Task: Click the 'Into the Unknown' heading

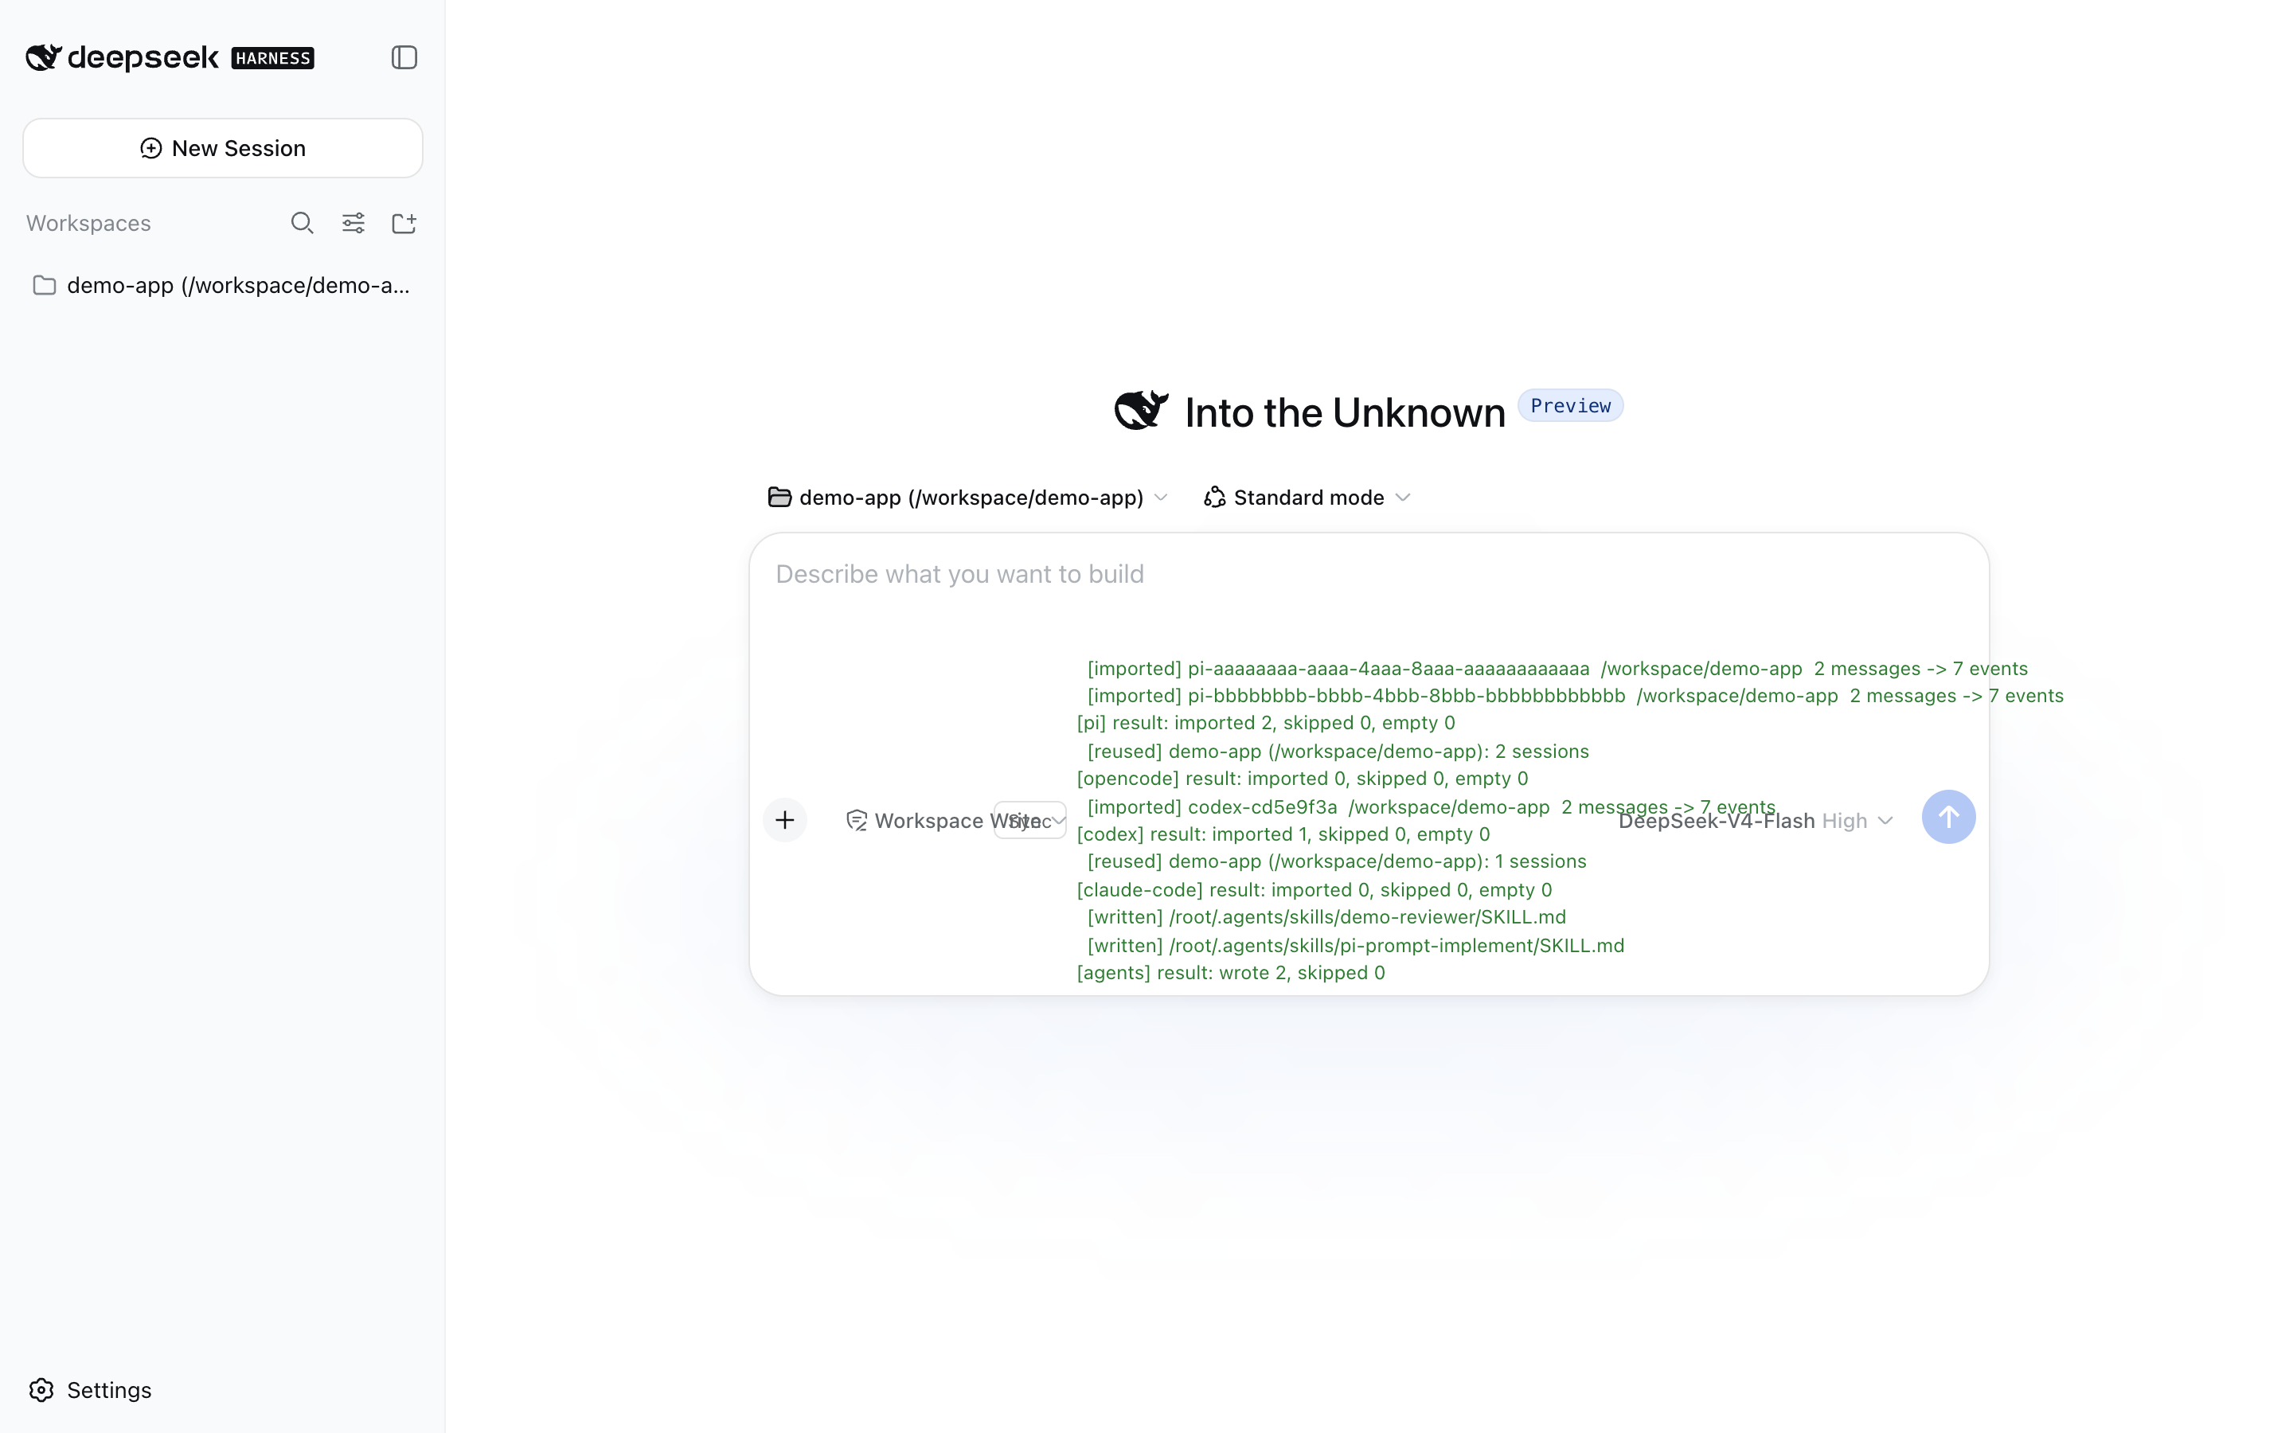Action: click(x=1345, y=413)
